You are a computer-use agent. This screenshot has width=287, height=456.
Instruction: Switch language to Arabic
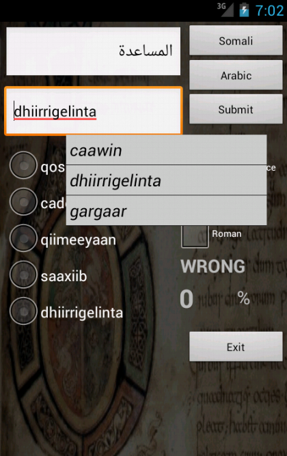click(x=236, y=75)
